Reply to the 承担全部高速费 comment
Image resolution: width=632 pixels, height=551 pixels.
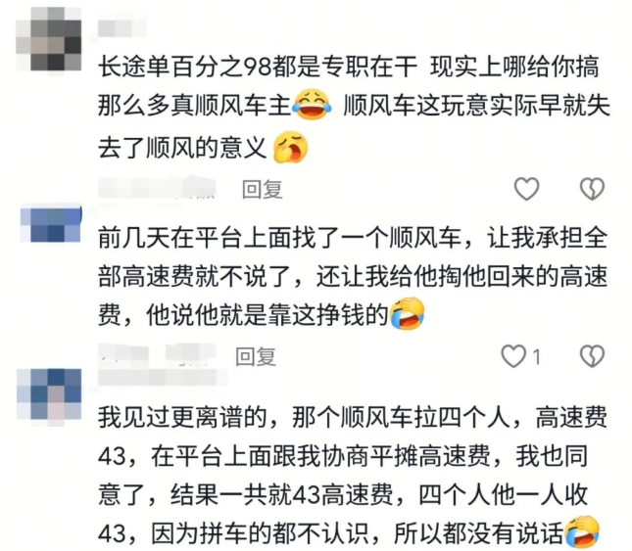pos(256,356)
